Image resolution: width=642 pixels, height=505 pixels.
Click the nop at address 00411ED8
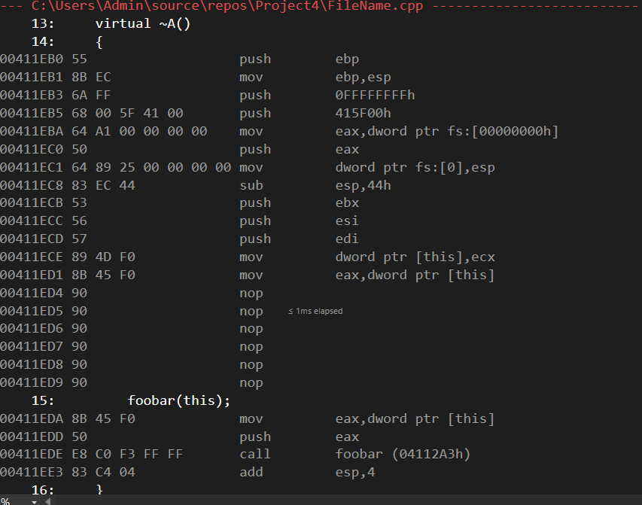click(x=251, y=365)
